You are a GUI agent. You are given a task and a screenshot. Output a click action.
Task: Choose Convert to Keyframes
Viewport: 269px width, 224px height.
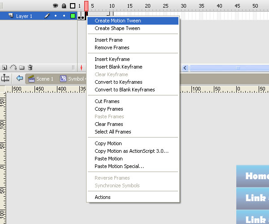point(133,82)
